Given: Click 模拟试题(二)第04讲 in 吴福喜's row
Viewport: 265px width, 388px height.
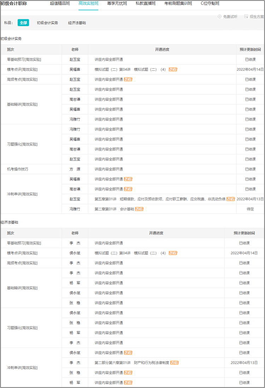Looking at the screenshot, I should point(113,70).
